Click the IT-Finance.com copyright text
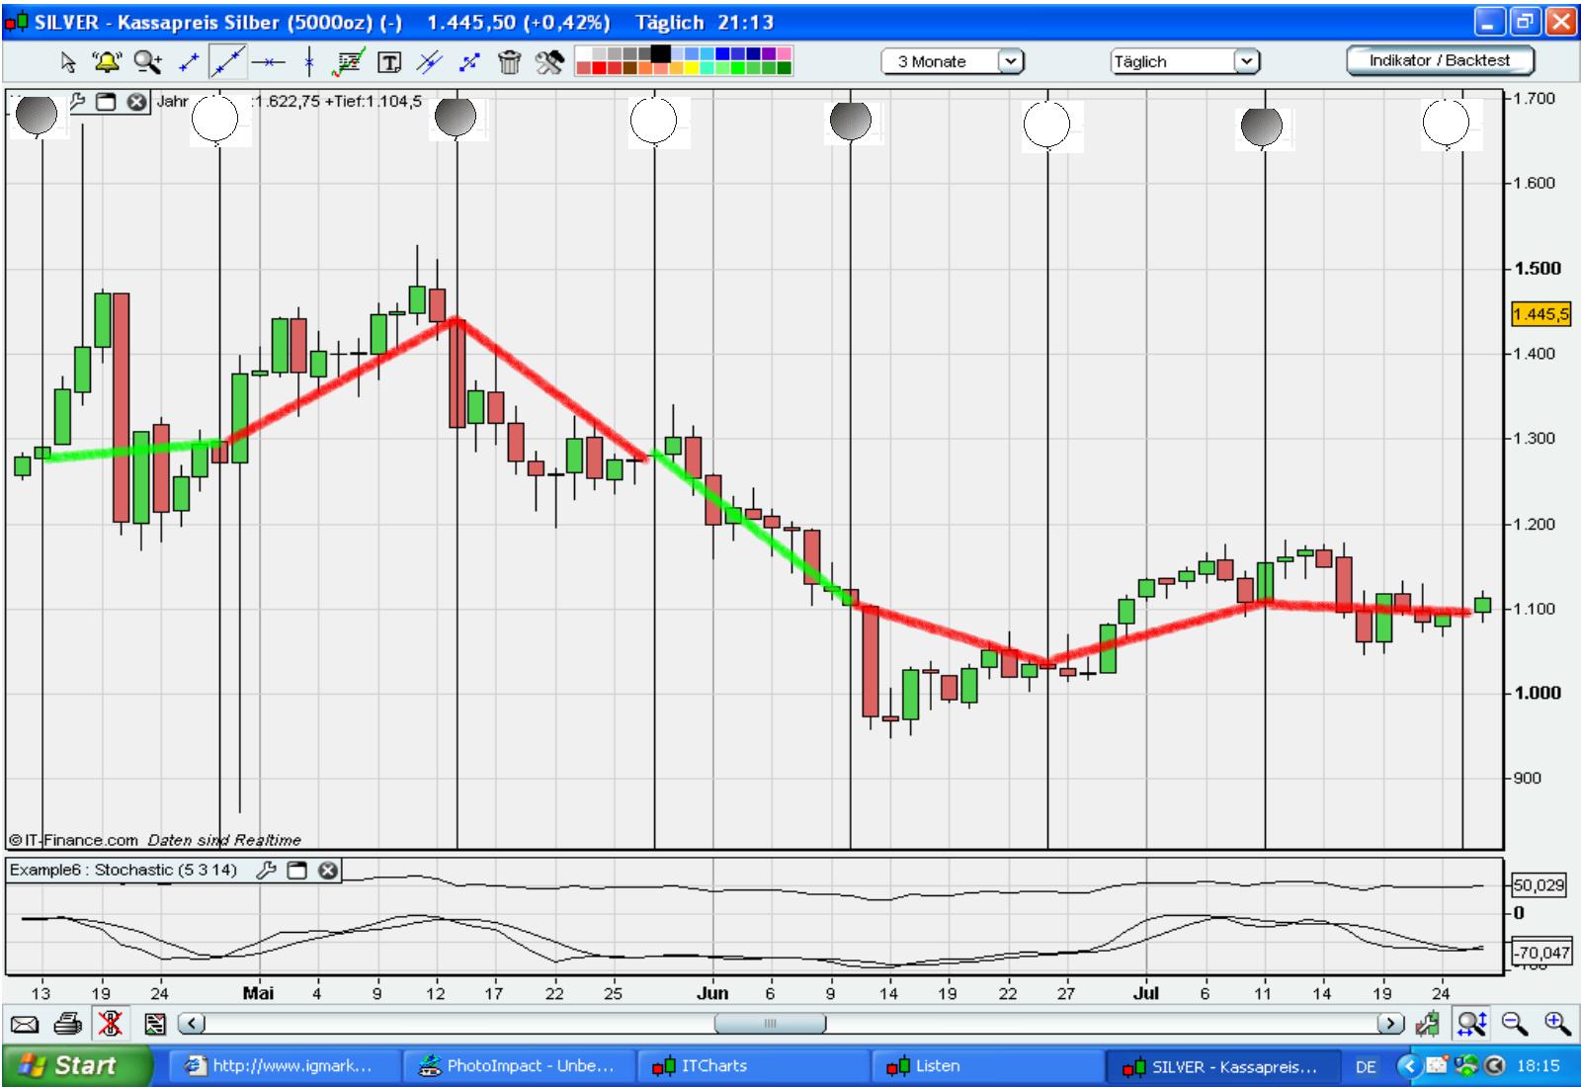The width and height of the screenshot is (1581, 1087). tap(73, 840)
